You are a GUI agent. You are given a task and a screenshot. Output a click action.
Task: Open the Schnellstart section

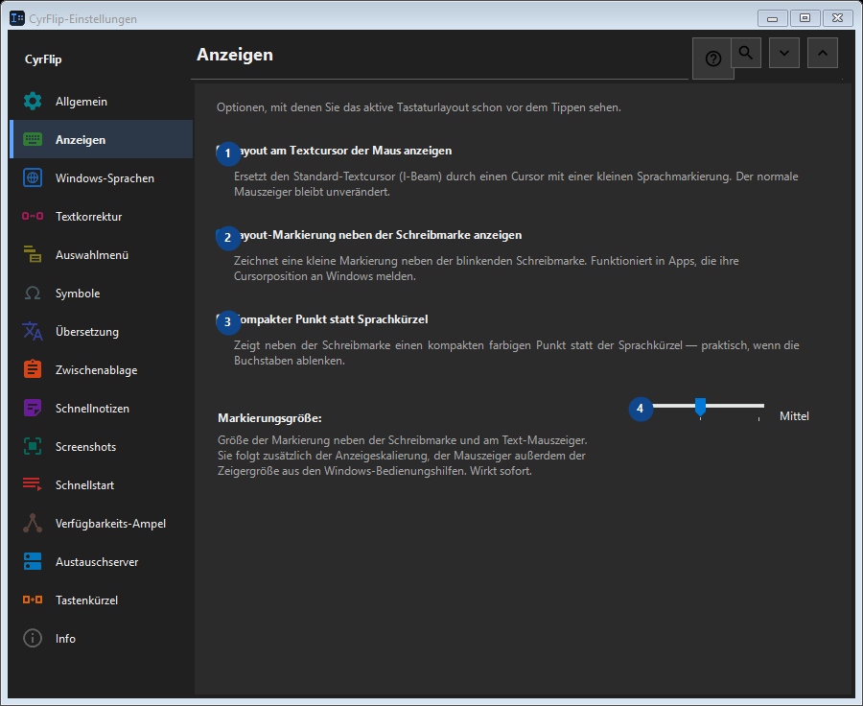click(102, 485)
